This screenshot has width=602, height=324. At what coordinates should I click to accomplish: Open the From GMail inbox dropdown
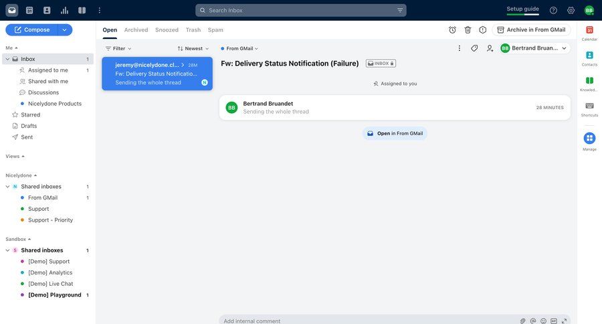pos(239,48)
